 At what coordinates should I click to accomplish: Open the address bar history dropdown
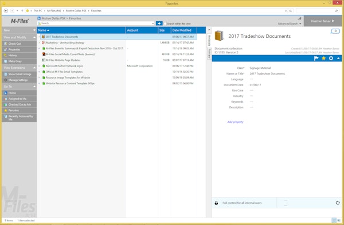point(286,10)
